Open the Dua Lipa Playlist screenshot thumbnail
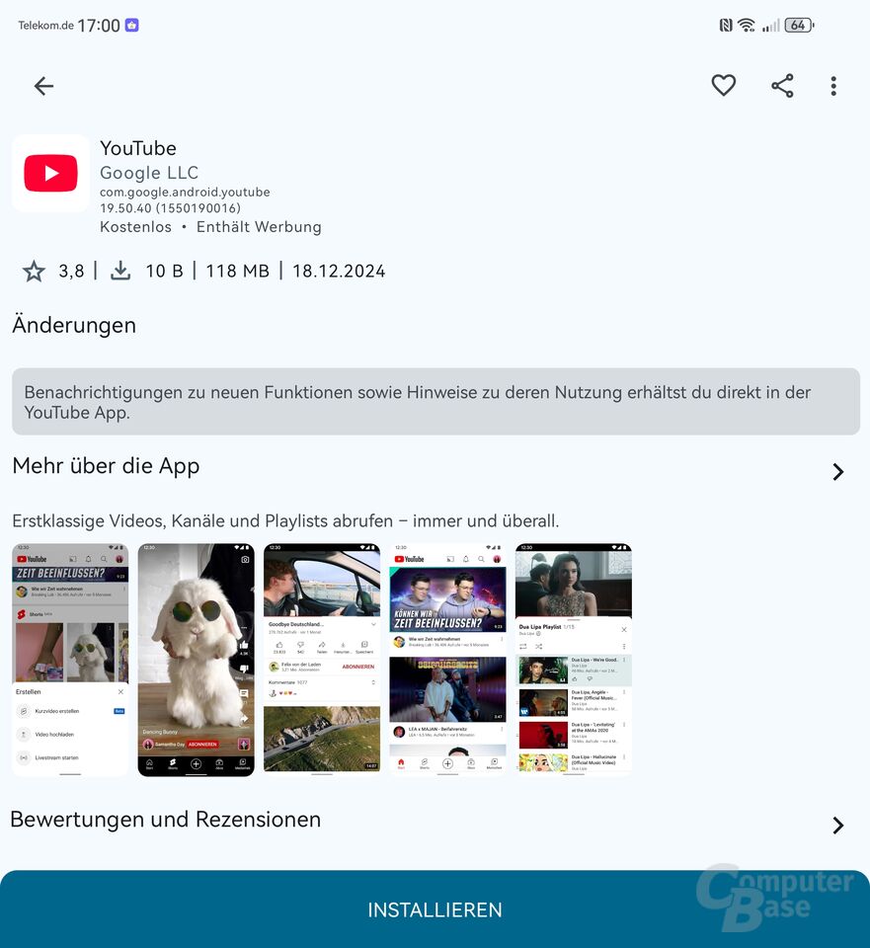The image size is (870, 948). (x=573, y=660)
